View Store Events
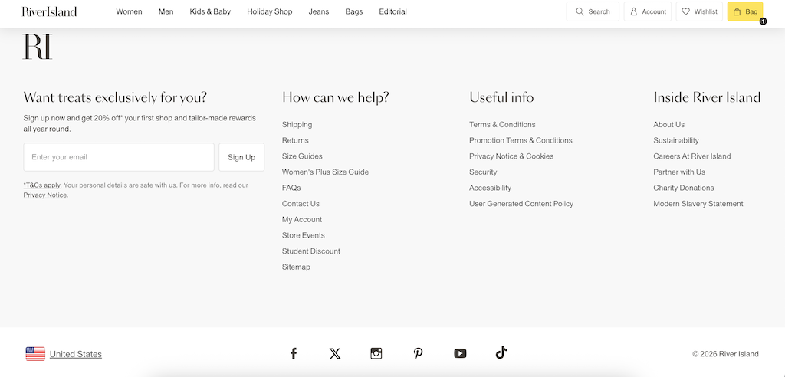This screenshot has height=377, width=785. click(x=304, y=235)
